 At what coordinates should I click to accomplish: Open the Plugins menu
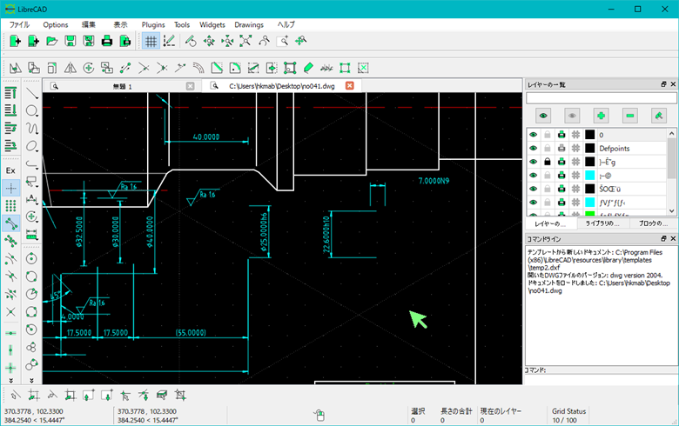click(153, 24)
